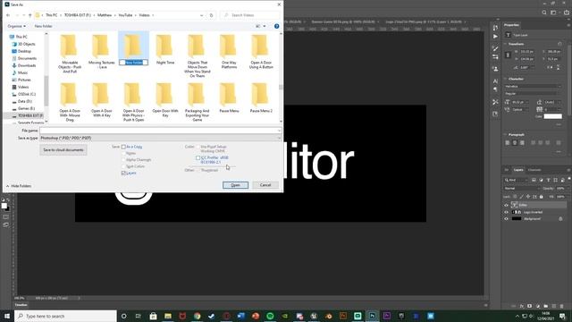Open Photoshop workspace switcher icon
572x322 pixels.
point(554,13)
